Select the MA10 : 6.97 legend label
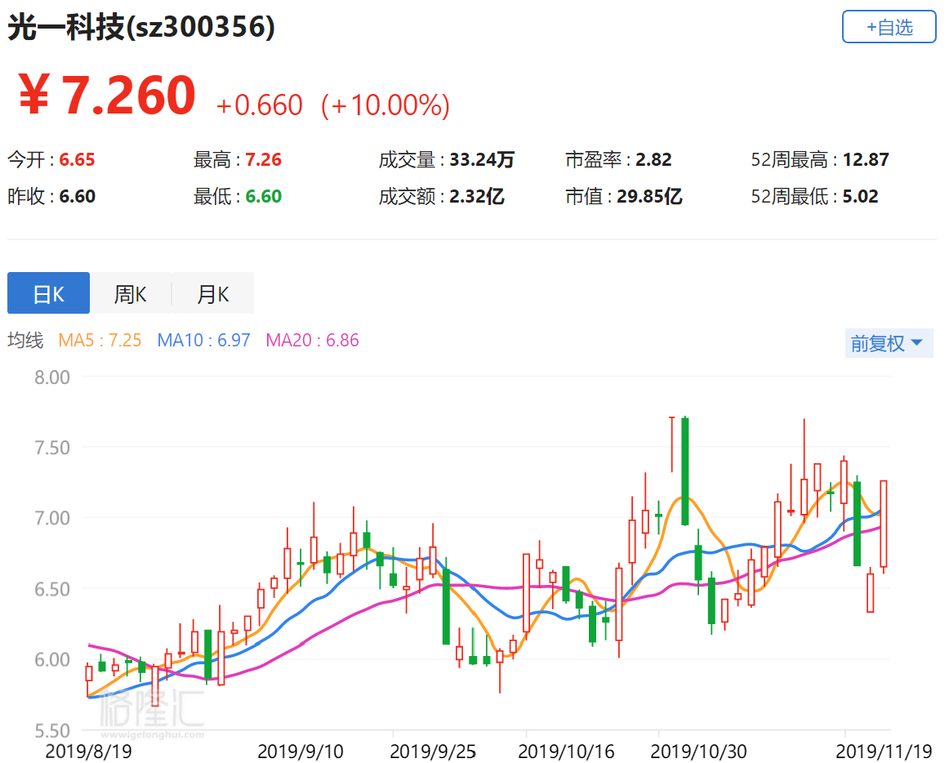The width and height of the screenshot is (949, 763). pyautogui.click(x=204, y=341)
